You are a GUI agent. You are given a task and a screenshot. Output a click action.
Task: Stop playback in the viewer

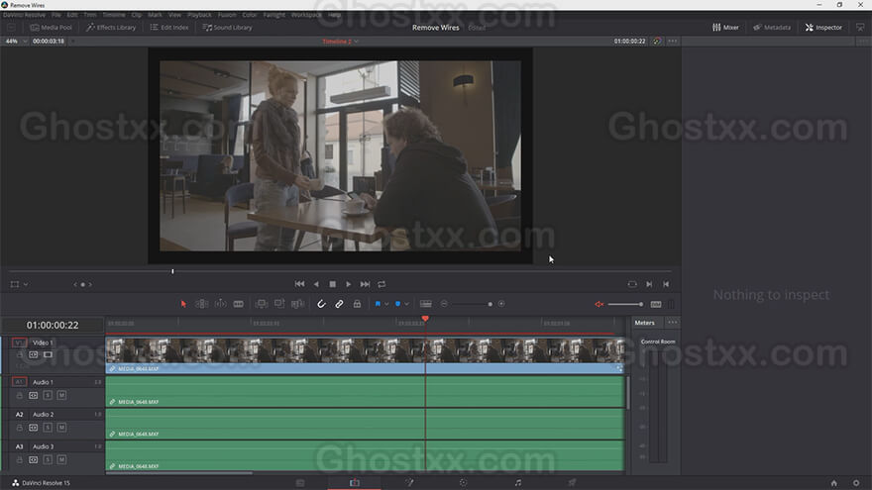tap(333, 284)
